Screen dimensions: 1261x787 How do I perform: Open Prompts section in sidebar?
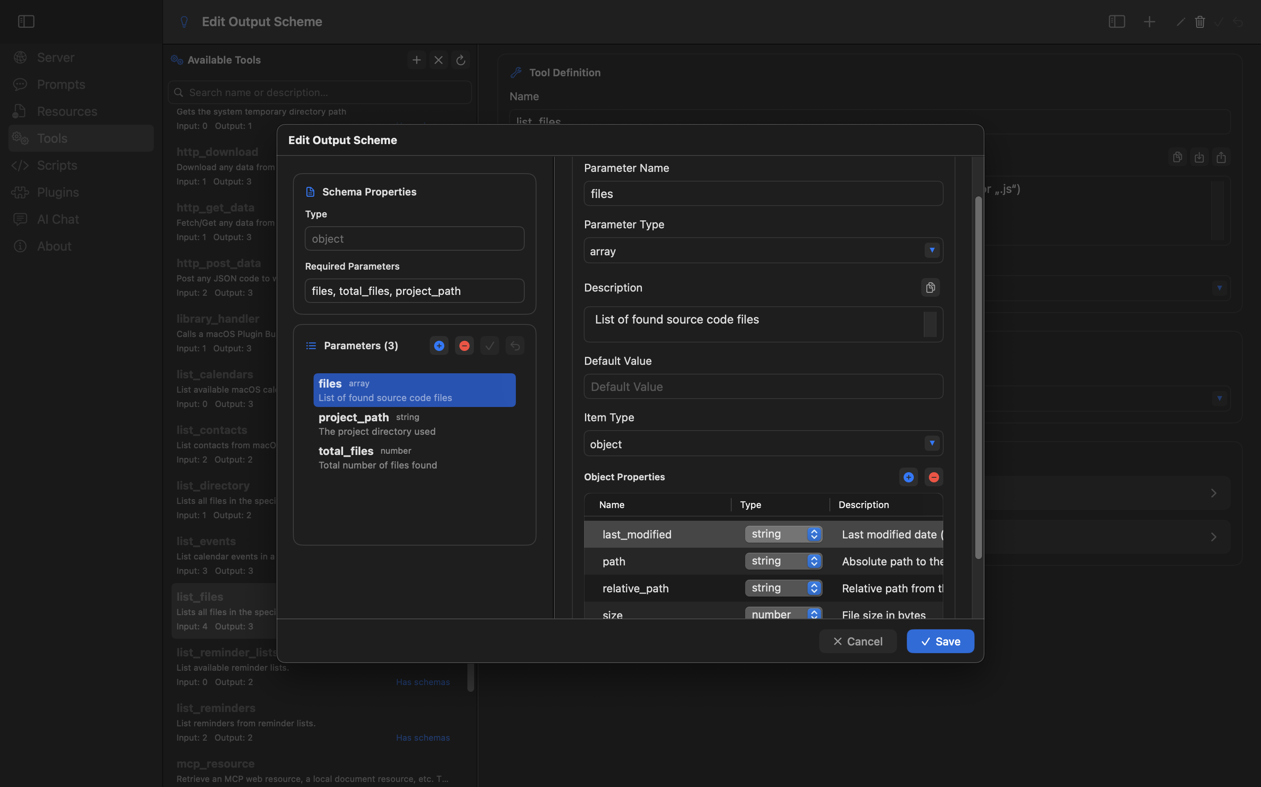[80, 84]
